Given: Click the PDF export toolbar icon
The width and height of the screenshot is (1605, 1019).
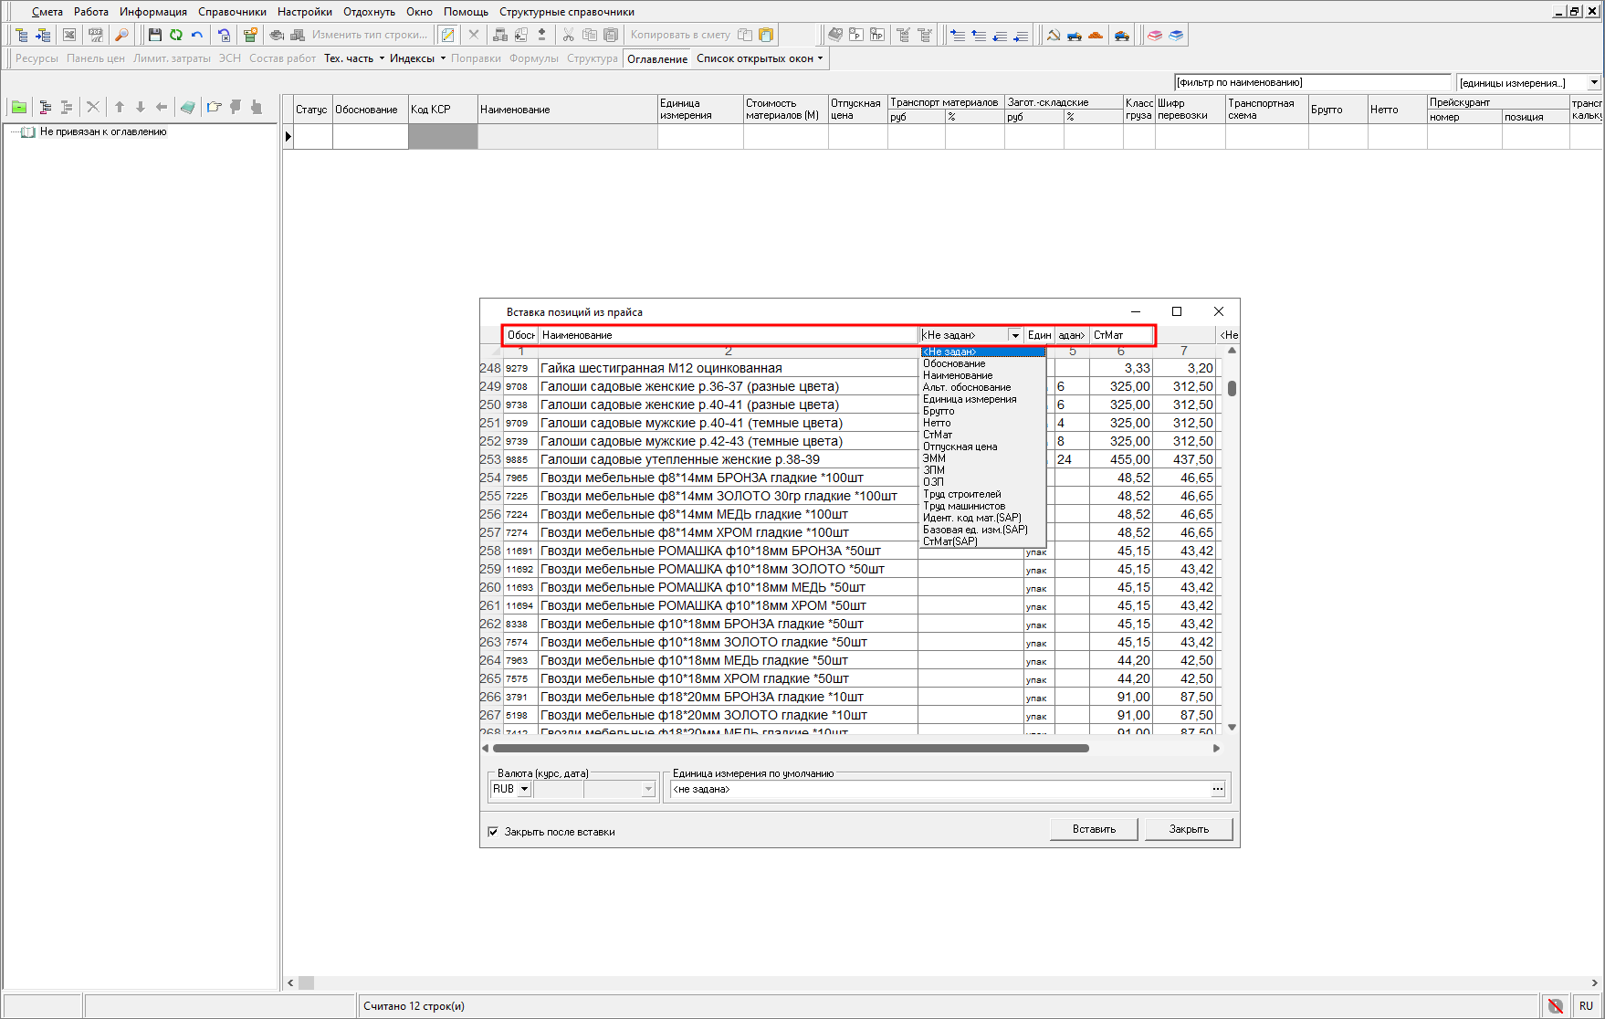Looking at the screenshot, I should pyautogui.click(x=94, y=35).
